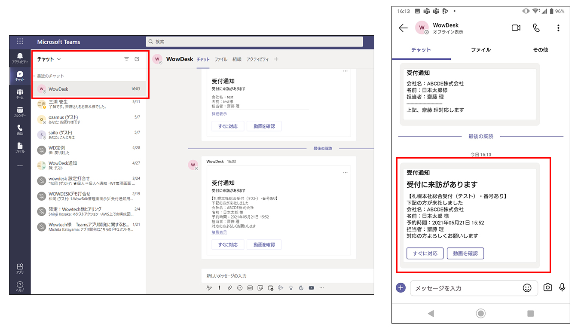The image size is (587, 330).
Task: Open the approvals loop icon in compose bar
Action: (301, 288)
